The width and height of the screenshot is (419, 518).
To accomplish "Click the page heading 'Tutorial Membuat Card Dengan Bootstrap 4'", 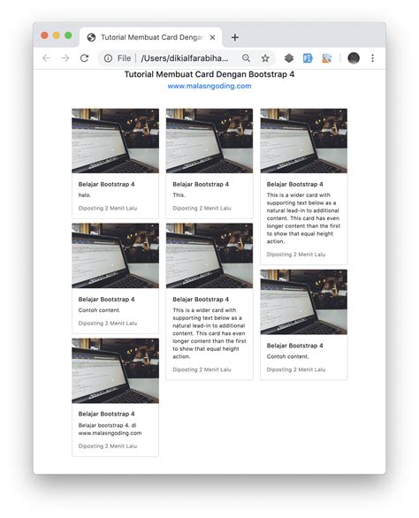I will click(209, 74).
